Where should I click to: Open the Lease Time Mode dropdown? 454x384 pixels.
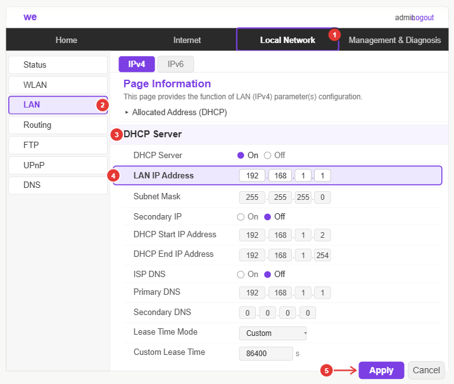tap(273, 333)
